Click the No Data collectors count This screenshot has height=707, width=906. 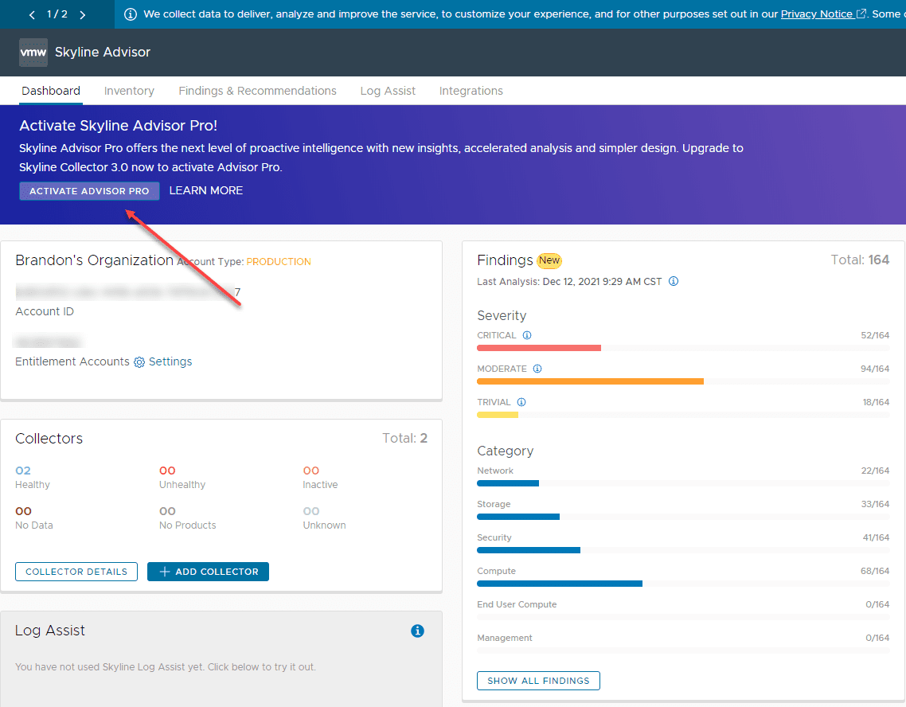(24, 511)
